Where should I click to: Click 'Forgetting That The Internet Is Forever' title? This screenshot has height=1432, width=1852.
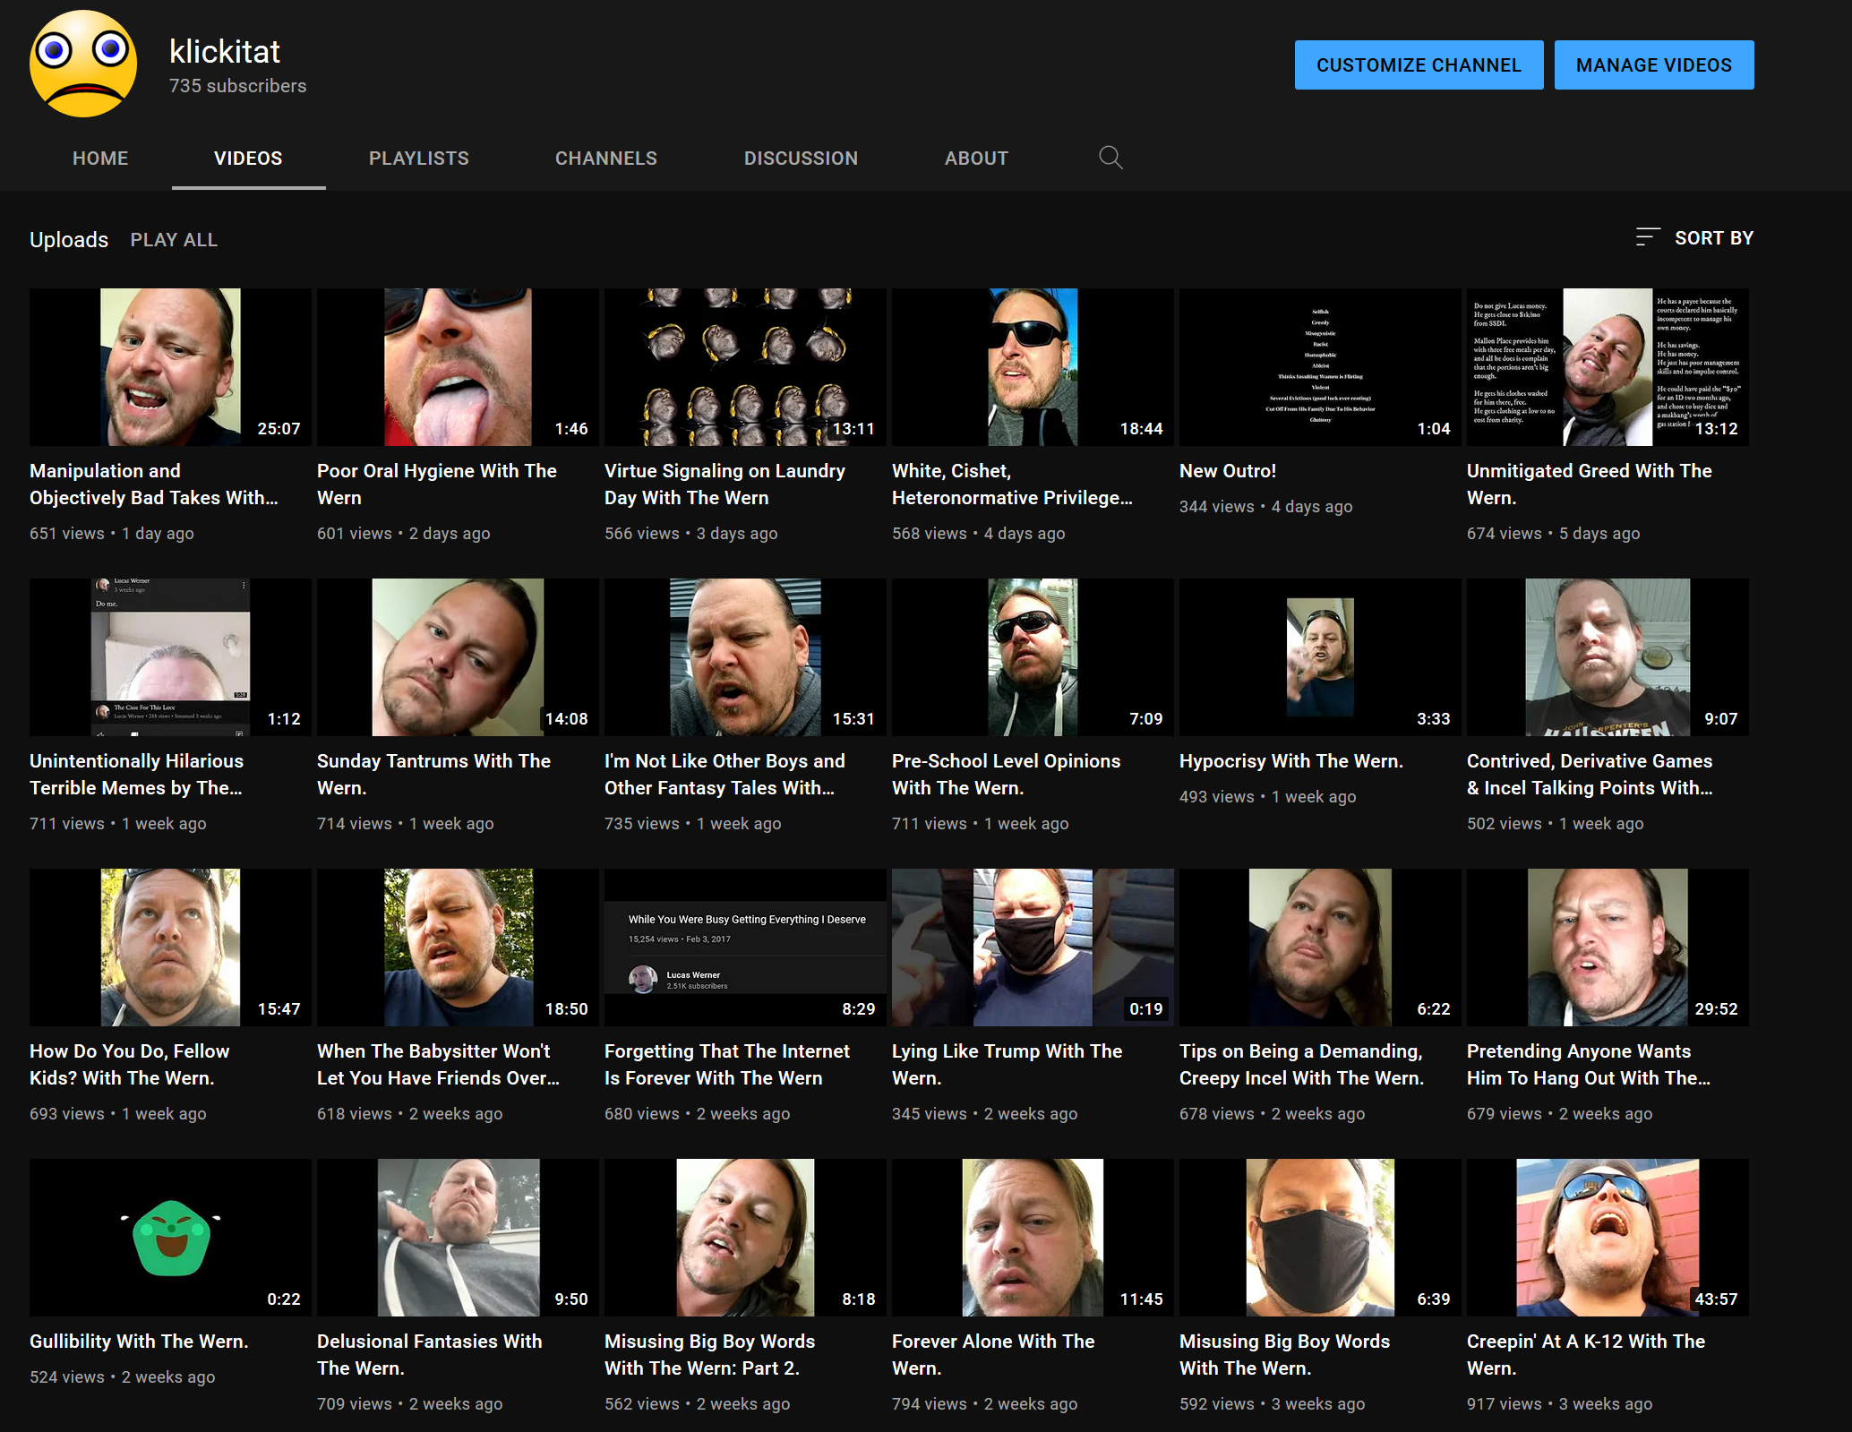[727, 1065]
